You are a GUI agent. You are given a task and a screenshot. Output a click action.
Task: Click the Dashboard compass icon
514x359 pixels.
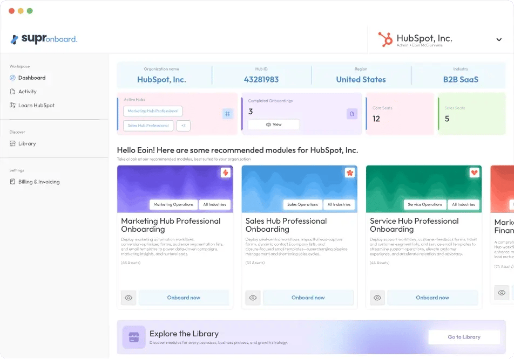pos(12,78)
